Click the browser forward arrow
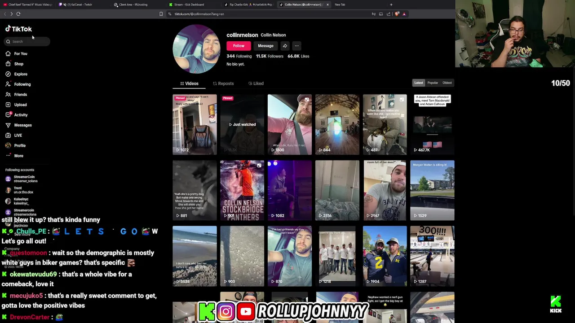Image resolution: width=575 pixels, height=323 pixels. pos(11,14)
